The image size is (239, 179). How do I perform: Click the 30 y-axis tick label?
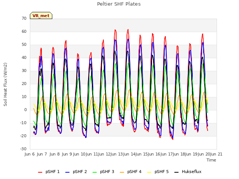click(x=24, y=70)
